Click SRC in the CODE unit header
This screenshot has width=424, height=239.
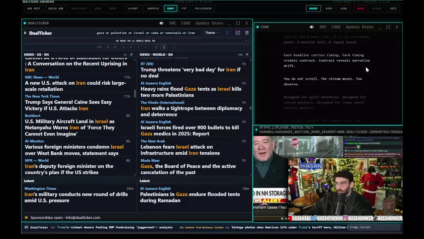pos(323,27)
